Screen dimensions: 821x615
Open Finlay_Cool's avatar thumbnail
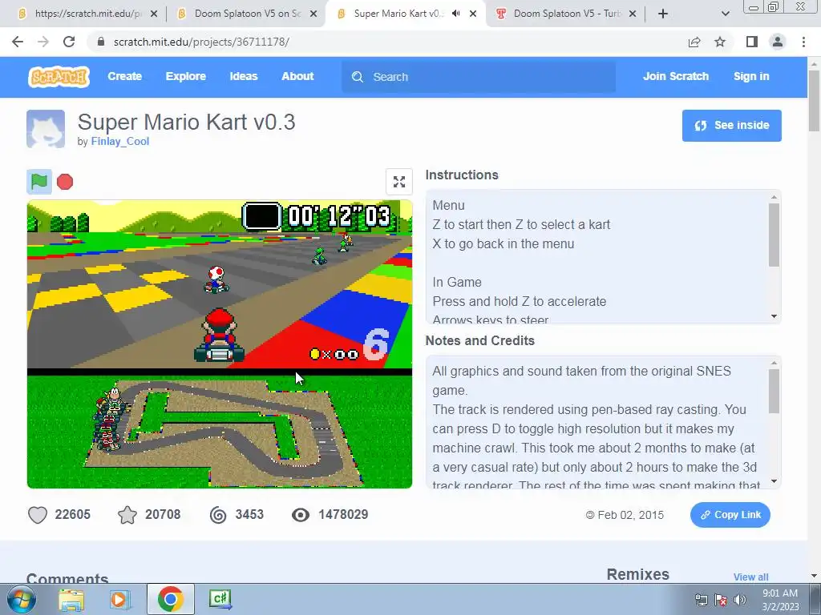[x=46, y=129]
